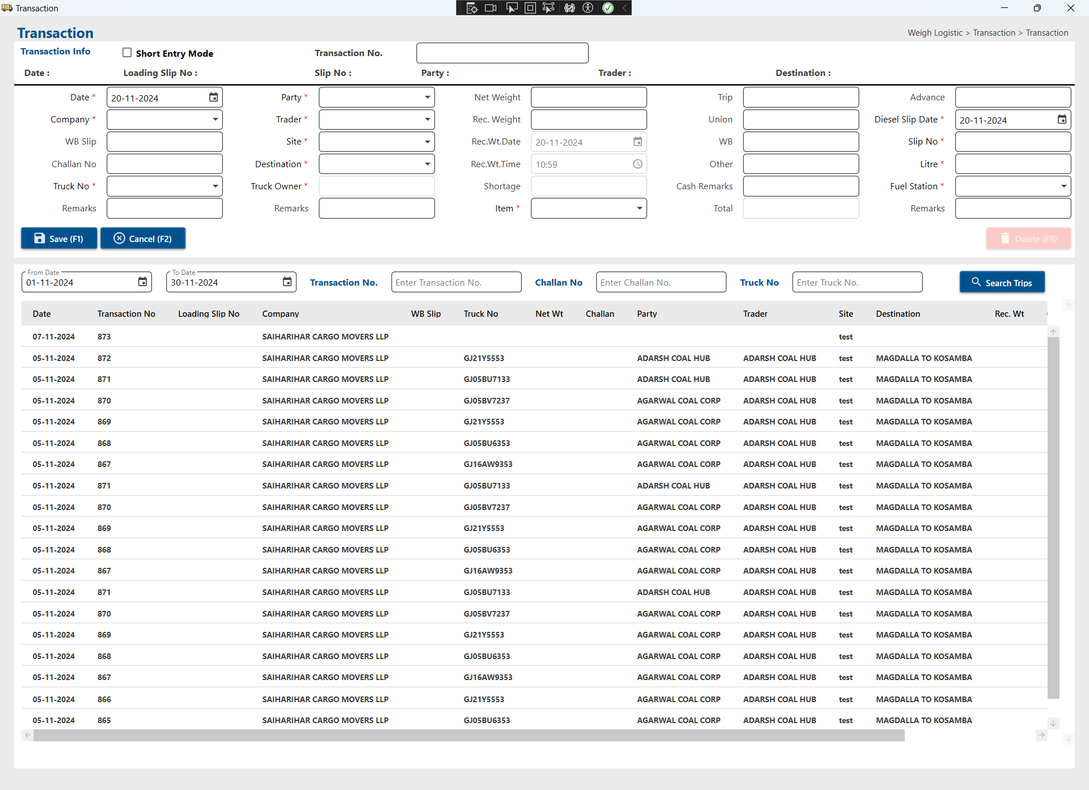Screen dimensions: 1089x790
Task: Click the code validation braces icon
Action: [569, 8]
